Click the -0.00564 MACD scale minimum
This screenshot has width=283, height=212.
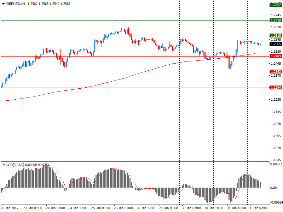pos(276,202)
